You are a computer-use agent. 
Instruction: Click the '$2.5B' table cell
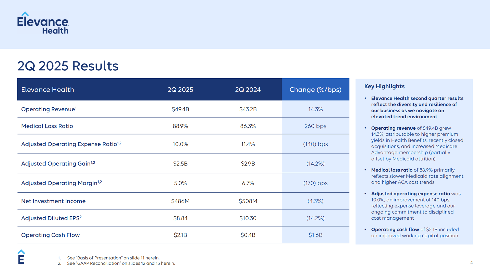point(180,164)
